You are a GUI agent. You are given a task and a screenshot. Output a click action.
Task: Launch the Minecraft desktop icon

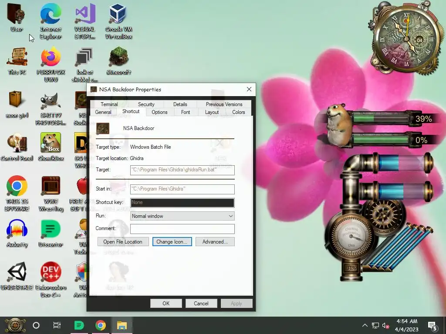118,61
